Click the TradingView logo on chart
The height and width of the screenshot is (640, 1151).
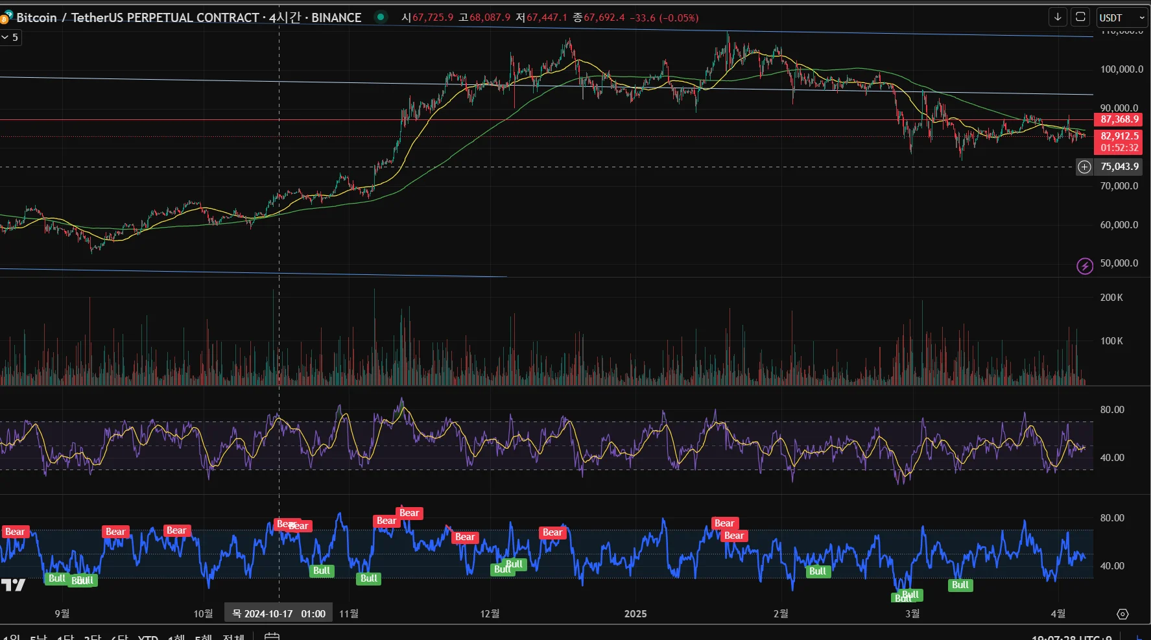(x=13, y=586)
